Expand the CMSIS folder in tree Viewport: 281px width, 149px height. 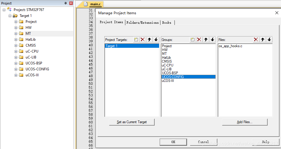point(16,45)
